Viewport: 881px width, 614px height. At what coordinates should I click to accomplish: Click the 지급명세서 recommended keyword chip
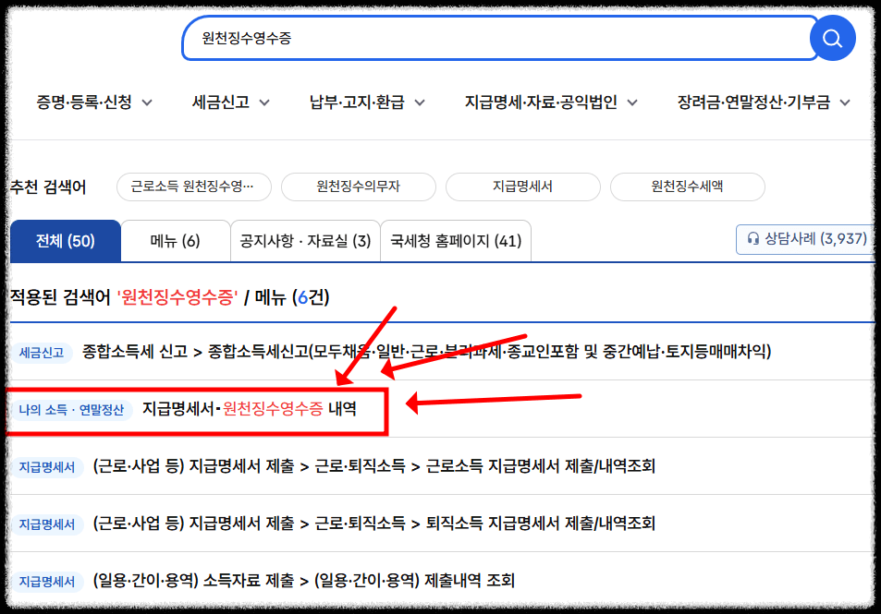(x=522, y=187)
